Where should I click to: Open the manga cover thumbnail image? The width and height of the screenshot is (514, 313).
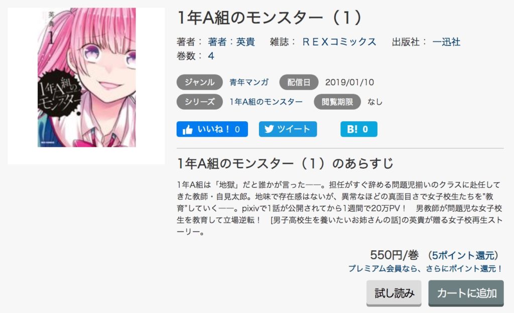(86, 78)
